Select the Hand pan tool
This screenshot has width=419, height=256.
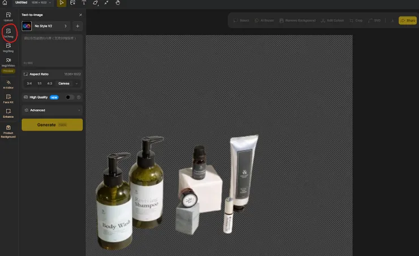click(118, 3)
